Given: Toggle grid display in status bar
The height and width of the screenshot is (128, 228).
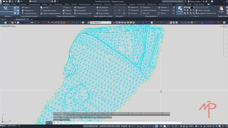Looking at the screenshot, I should coord(130,126).
